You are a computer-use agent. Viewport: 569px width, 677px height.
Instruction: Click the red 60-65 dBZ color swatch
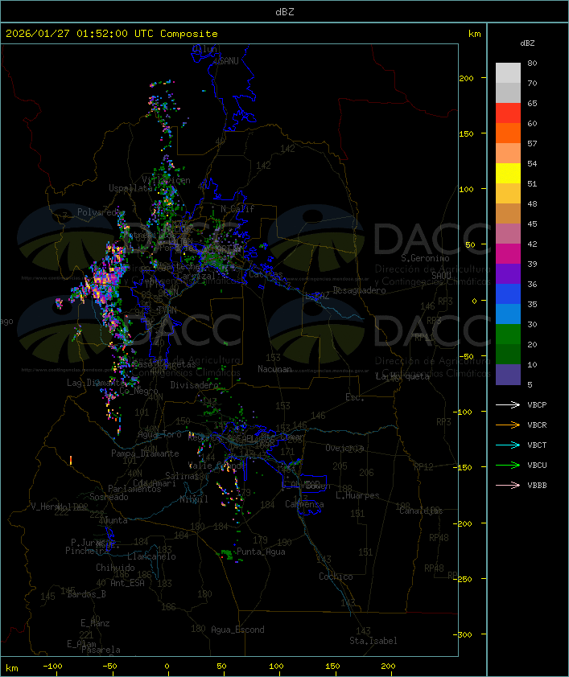[508, 113]
